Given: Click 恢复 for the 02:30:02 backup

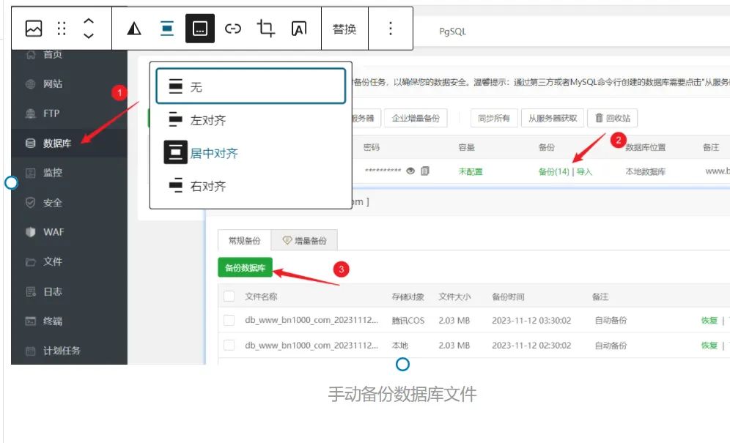Looking at the screenshot, I should pos(709,345).
